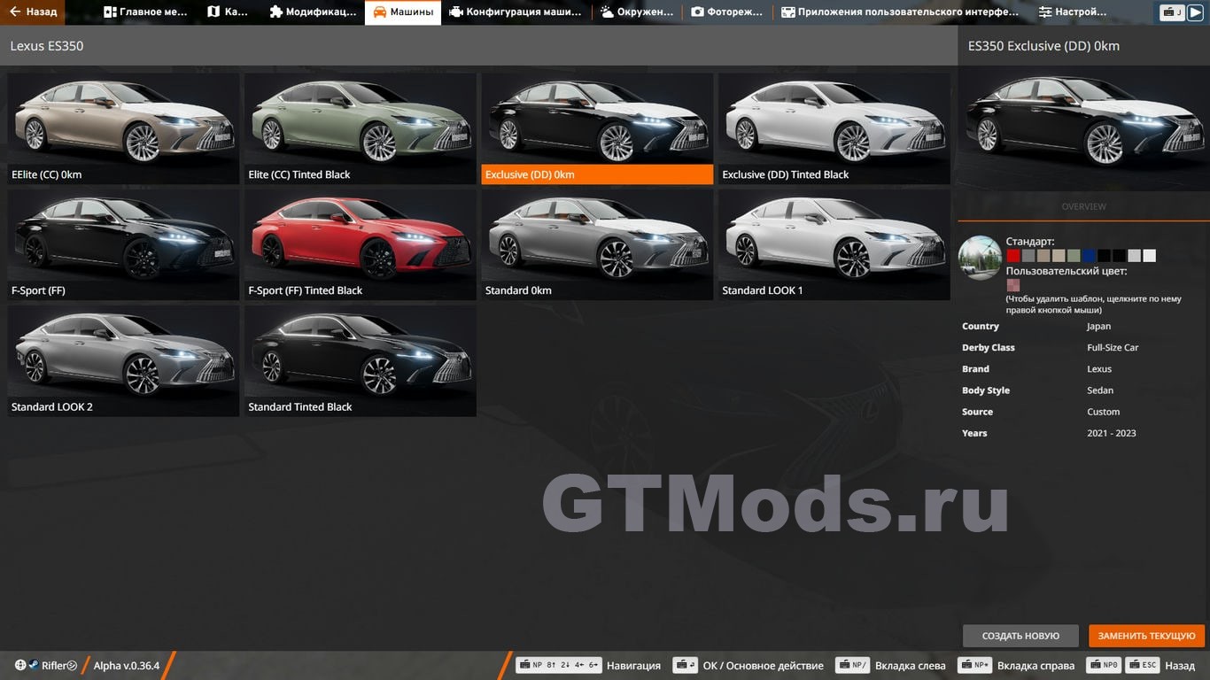1210x680 pixels.
Task: Pick the blue standard color swatch
Action: [x=1089, y=256]
